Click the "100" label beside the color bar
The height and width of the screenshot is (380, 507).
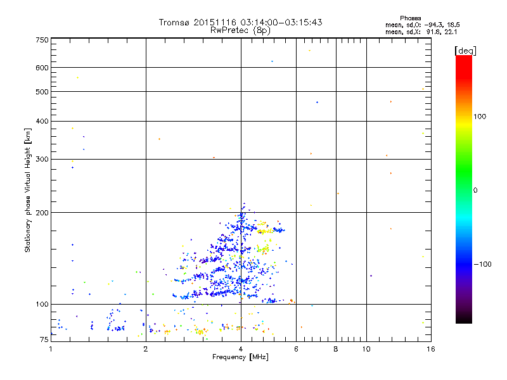pyautogui.click(x=480, y=117)
